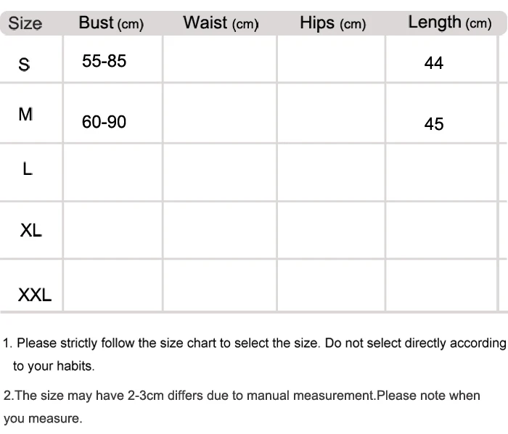Click the Length (cm) column header
Image resolution: width=508 pixels, height=434 pixels.
click(450, 23)
